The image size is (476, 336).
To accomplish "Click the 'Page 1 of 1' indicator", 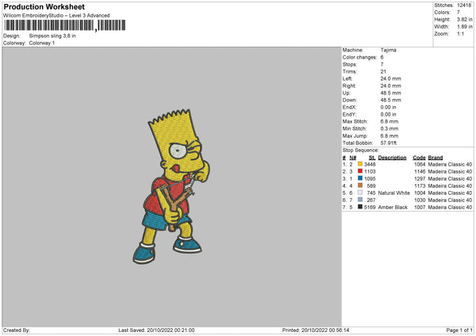I will [x=459, y=330].
